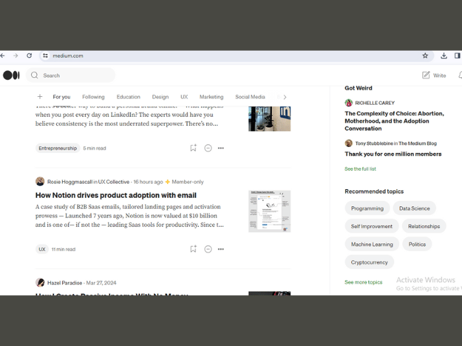This screenshot has width=462, height=346.
Task: Open How Notion drives product adoption article
Action: click(115, 195)
